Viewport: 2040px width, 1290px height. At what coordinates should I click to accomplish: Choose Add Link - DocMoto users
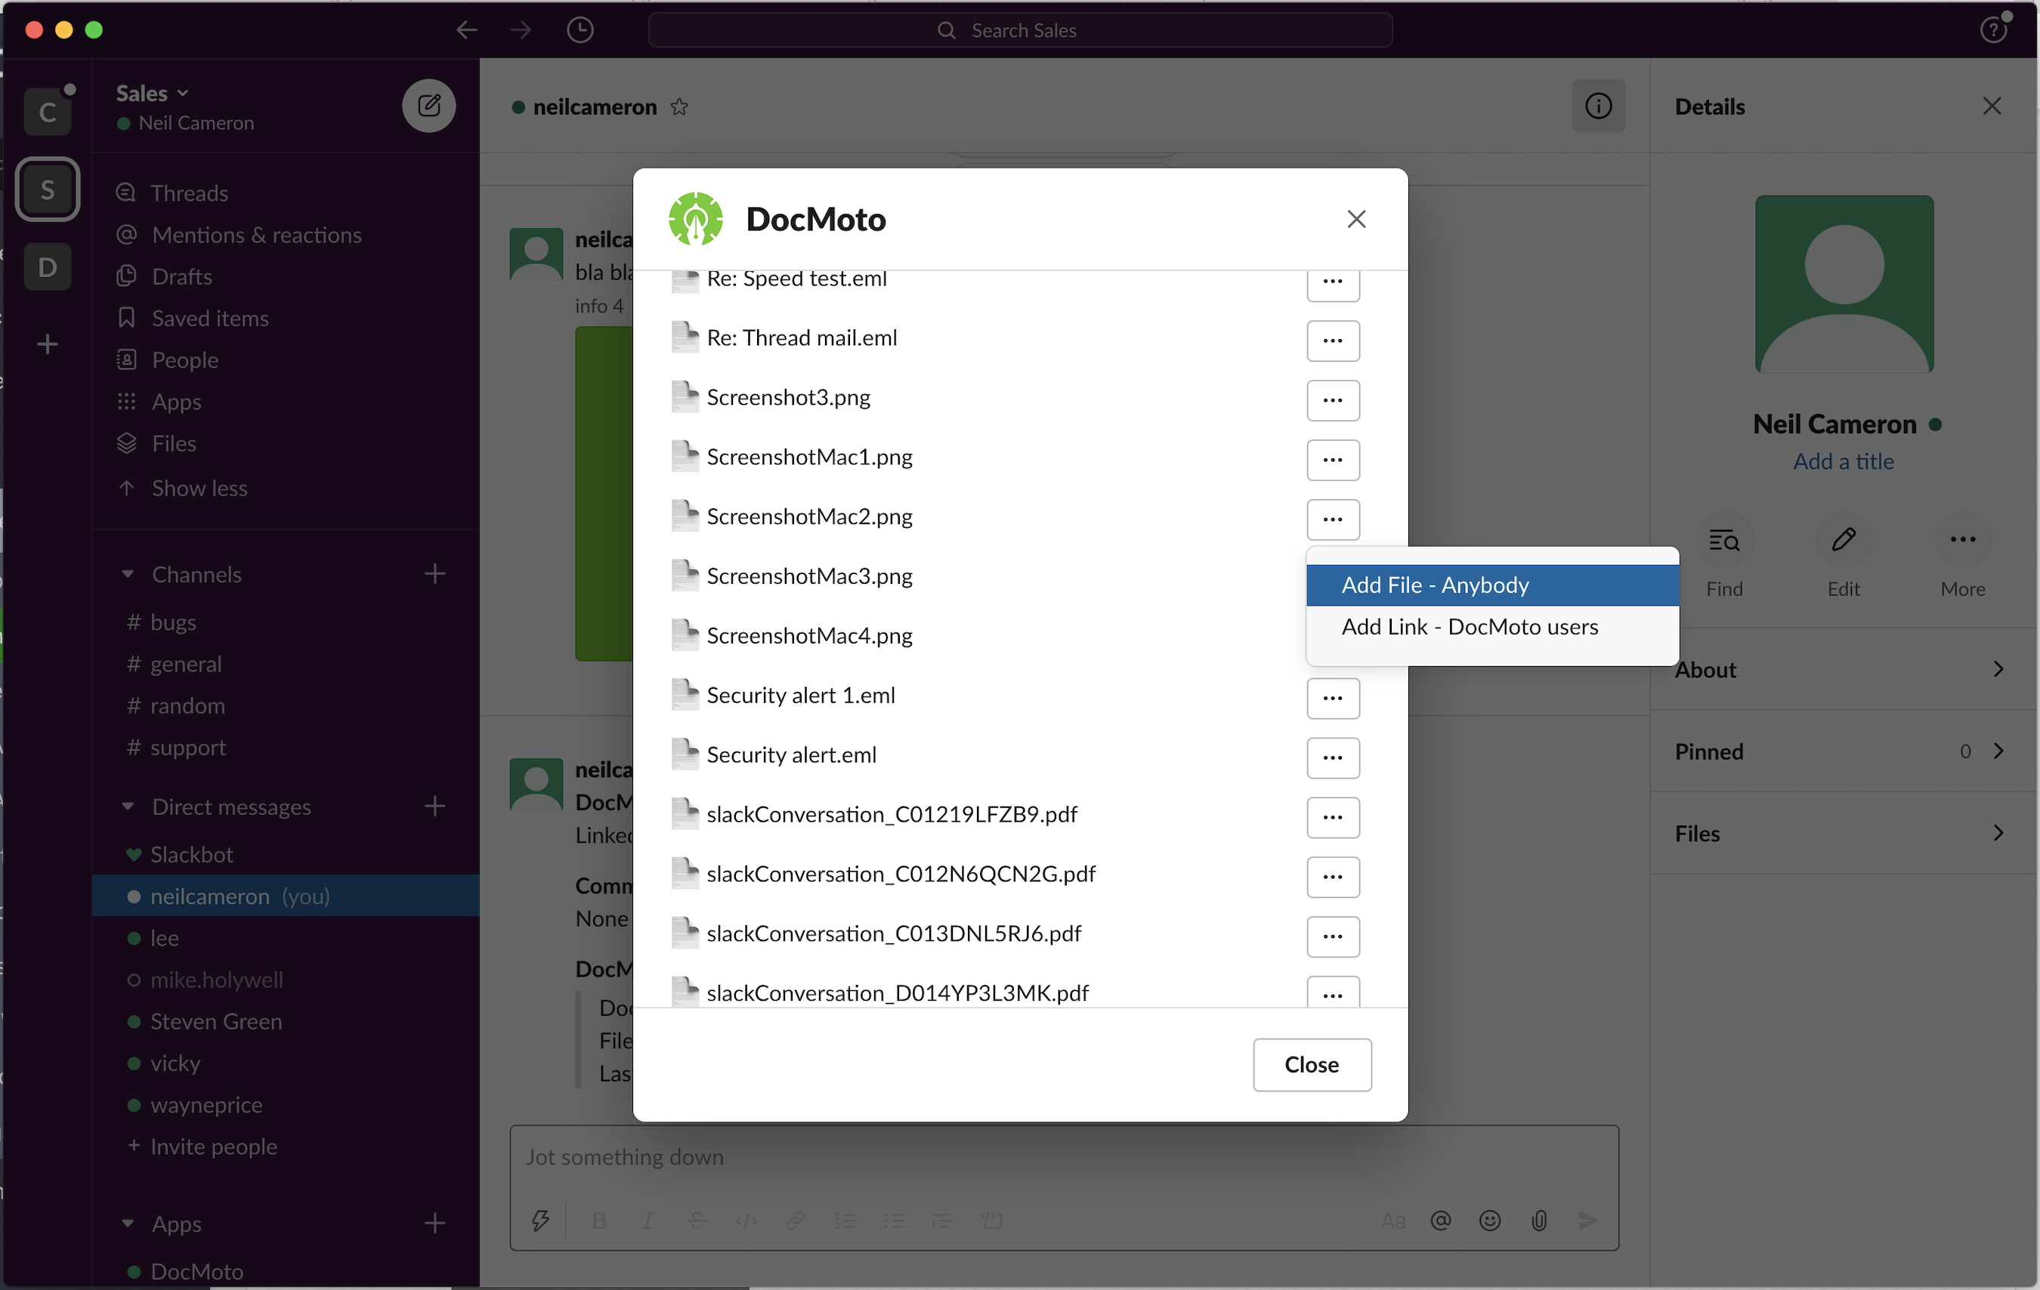[1492, 627]
